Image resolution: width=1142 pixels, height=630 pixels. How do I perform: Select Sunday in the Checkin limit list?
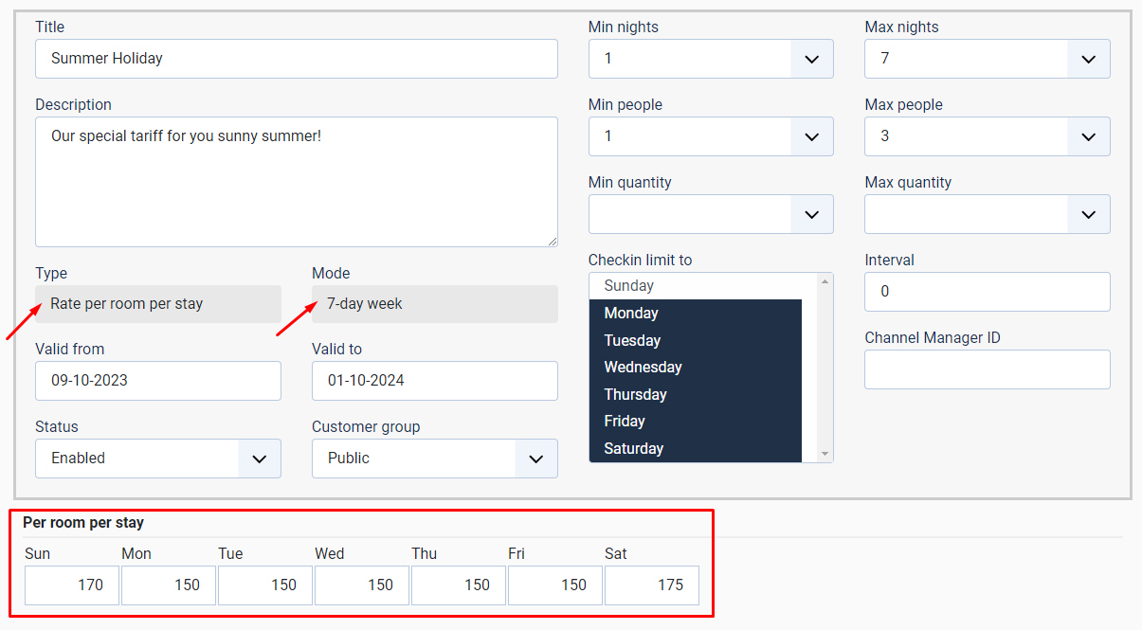[x=698, y=285]
